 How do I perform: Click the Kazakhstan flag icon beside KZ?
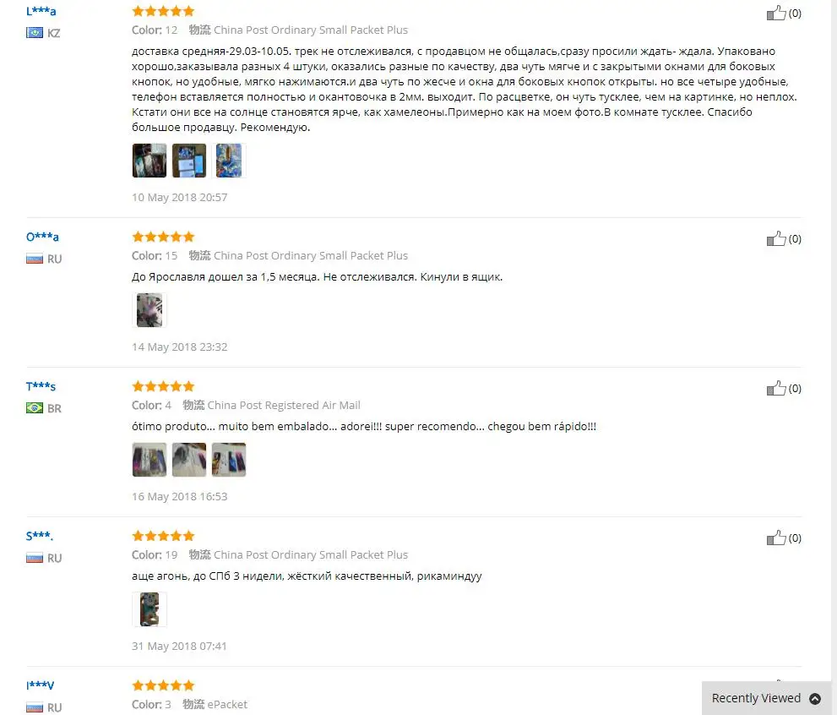tap(35, 33)
